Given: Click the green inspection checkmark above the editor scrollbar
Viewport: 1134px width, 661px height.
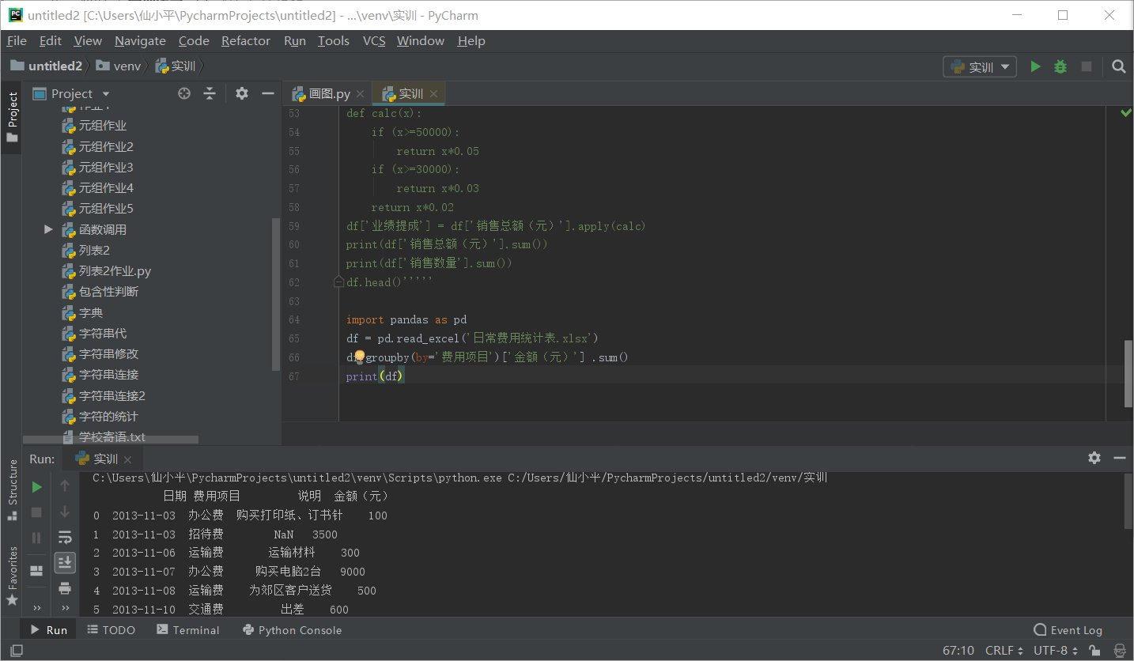Looking at the screenshot, I should click(1125, 113).
